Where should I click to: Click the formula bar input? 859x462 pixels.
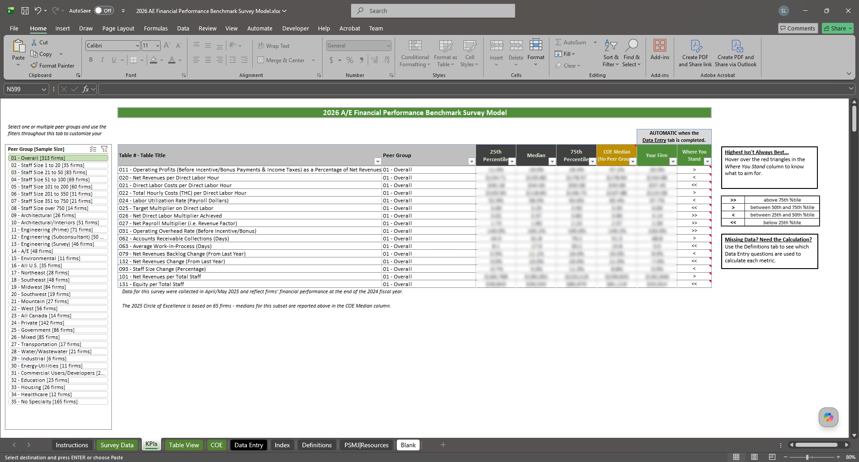[472, 89]
